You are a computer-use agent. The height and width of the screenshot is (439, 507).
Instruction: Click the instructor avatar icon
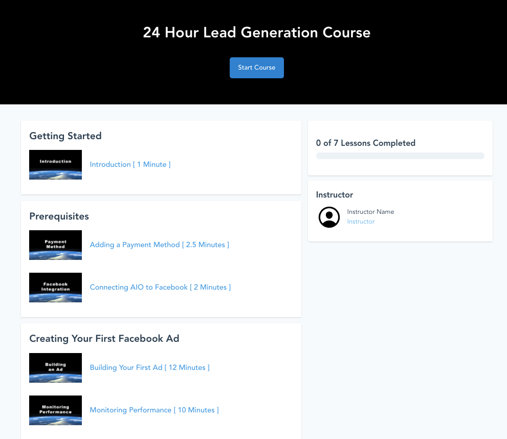pos(329,217)
